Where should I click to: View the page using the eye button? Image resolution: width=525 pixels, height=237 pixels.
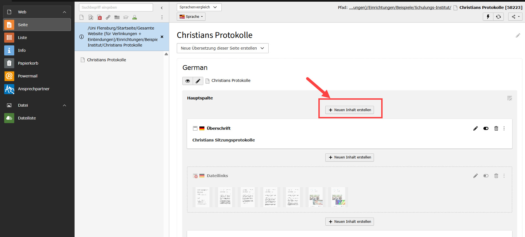tap(188, 81)
